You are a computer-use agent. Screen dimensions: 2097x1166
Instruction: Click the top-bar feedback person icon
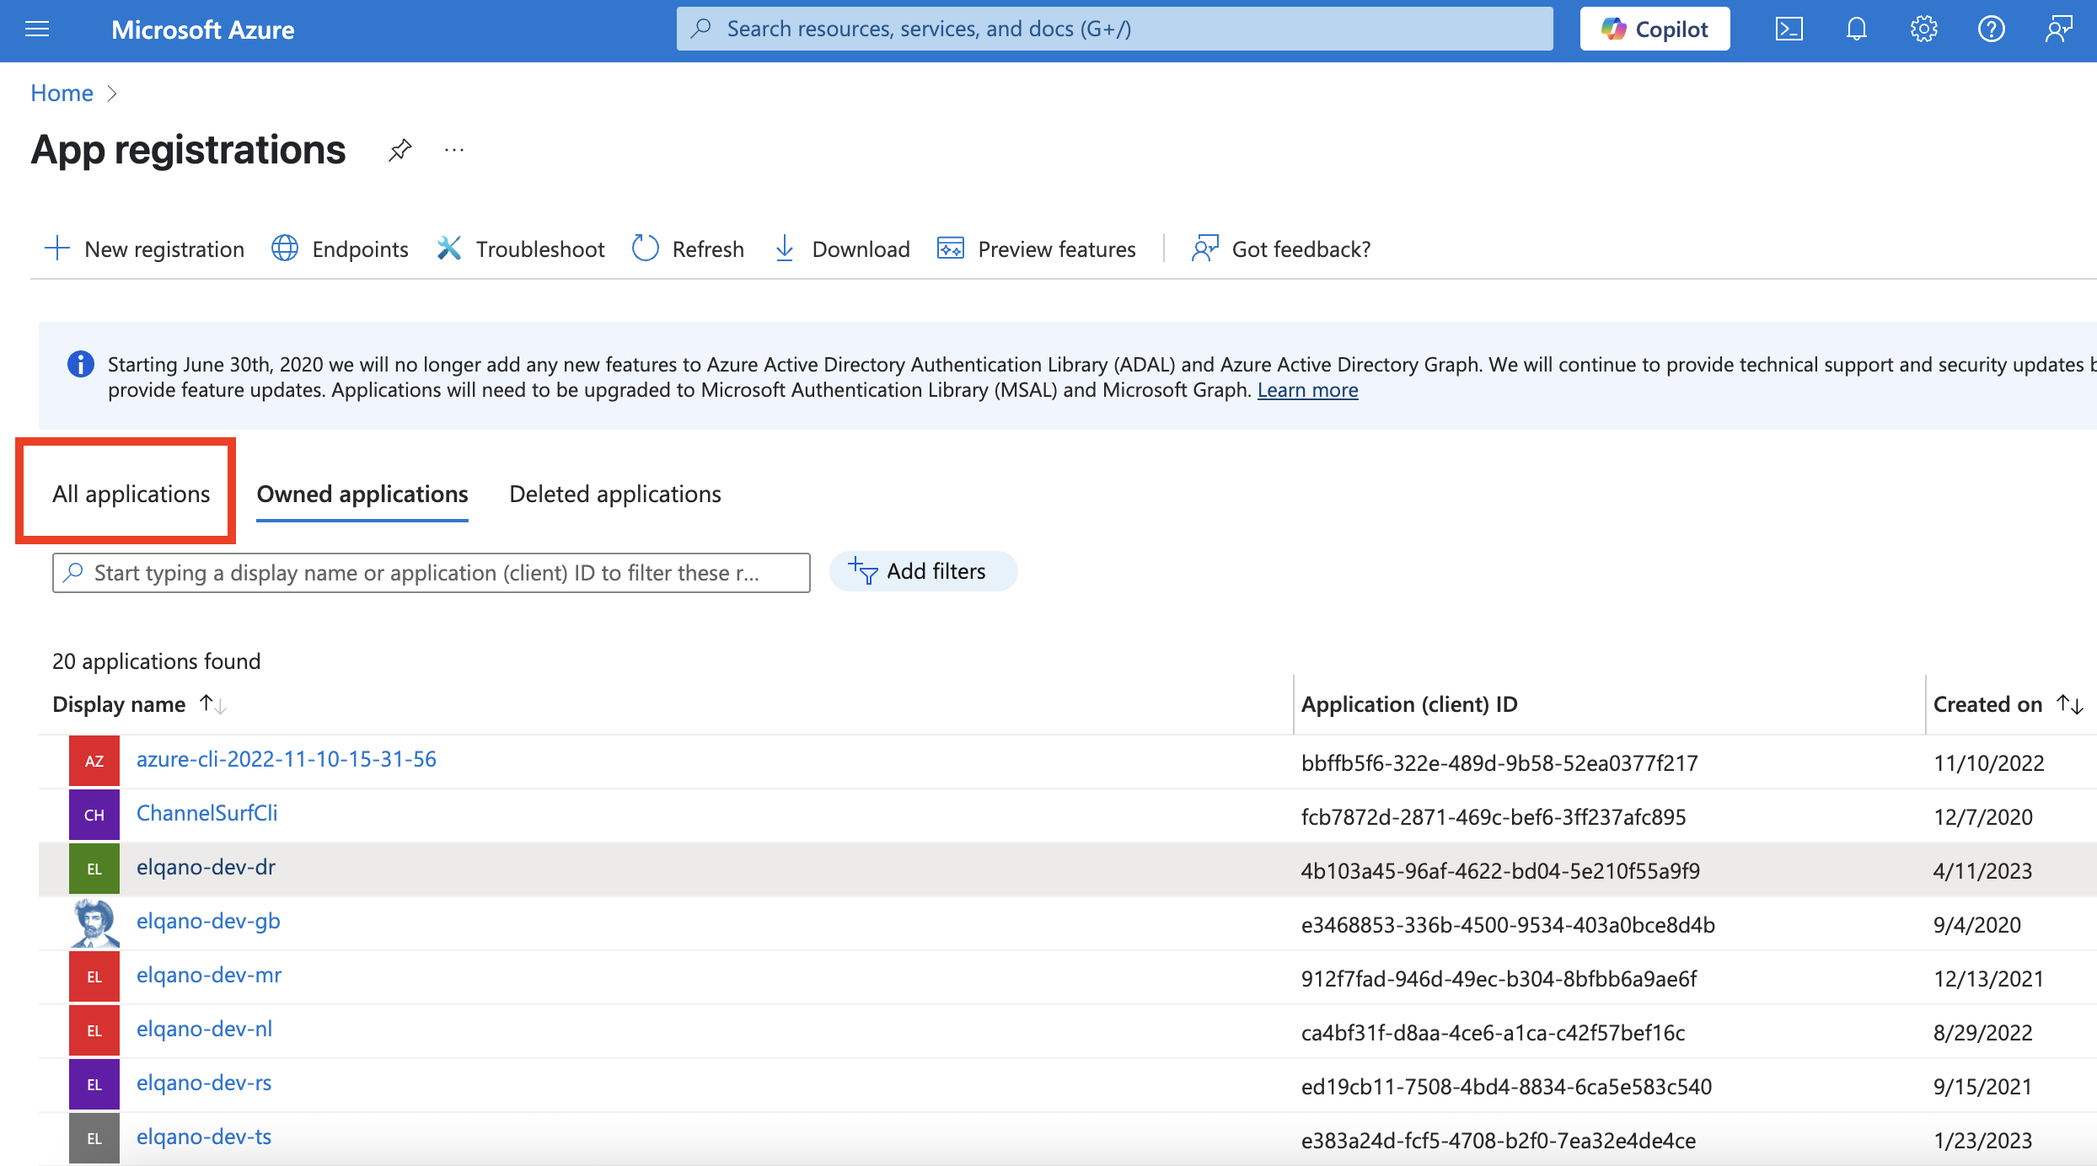[2058, 29]
